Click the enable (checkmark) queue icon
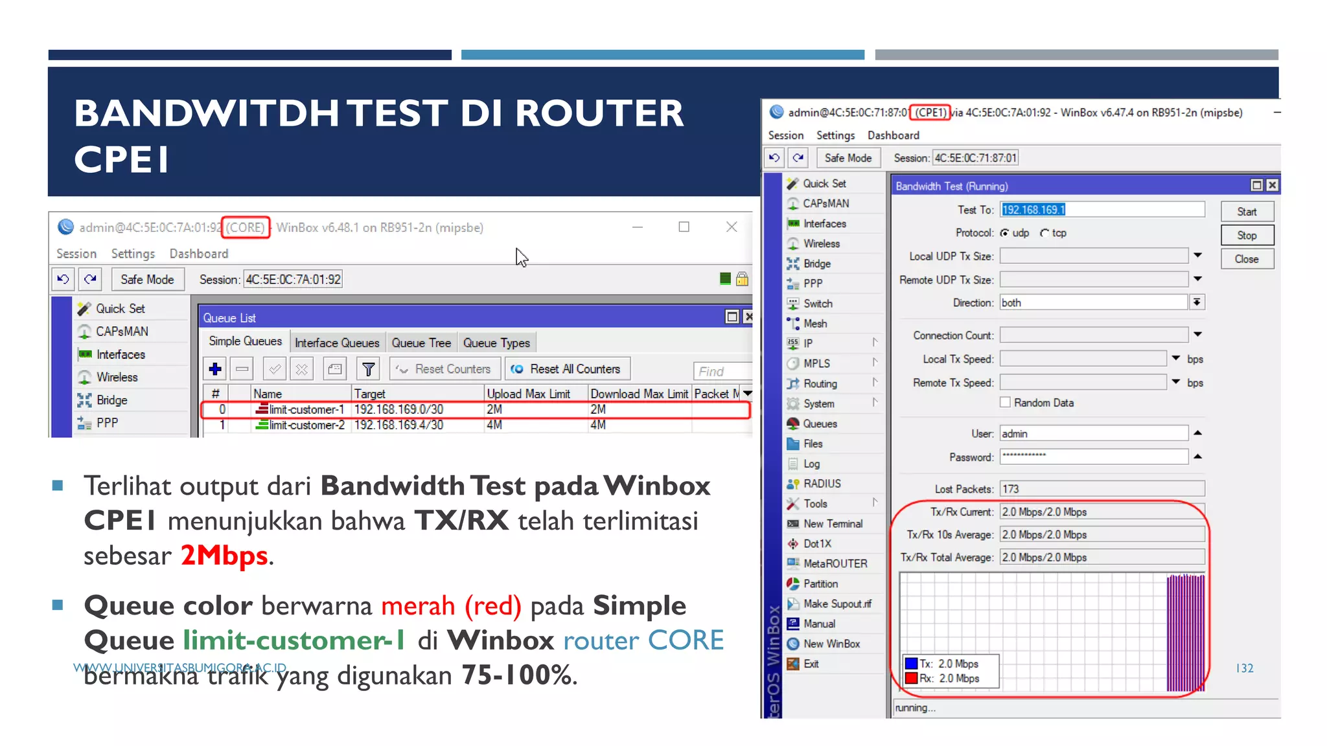This screenshot has width=1327, height=746. point(275,369)
